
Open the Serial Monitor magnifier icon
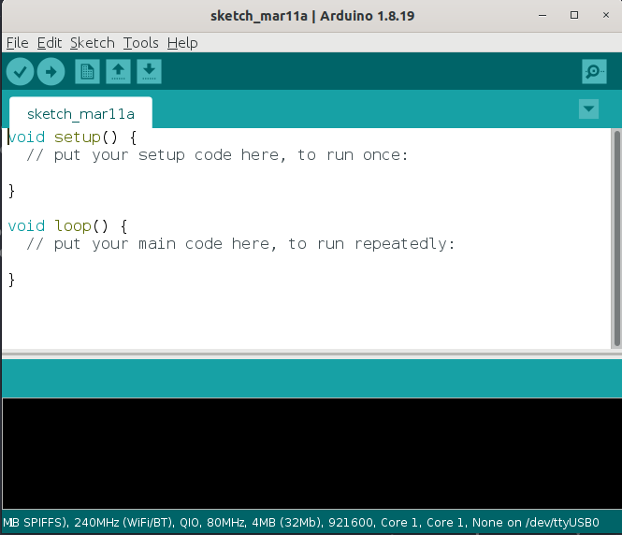click(594, 72)
